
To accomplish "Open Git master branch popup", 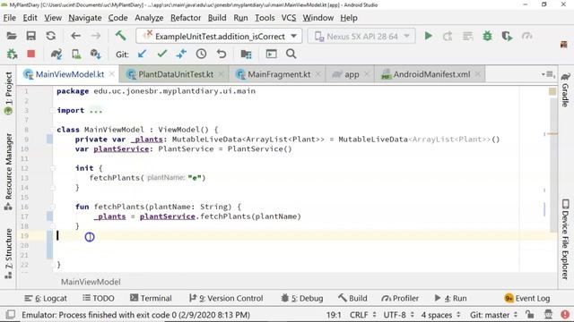I will click(x=493, y=315).
